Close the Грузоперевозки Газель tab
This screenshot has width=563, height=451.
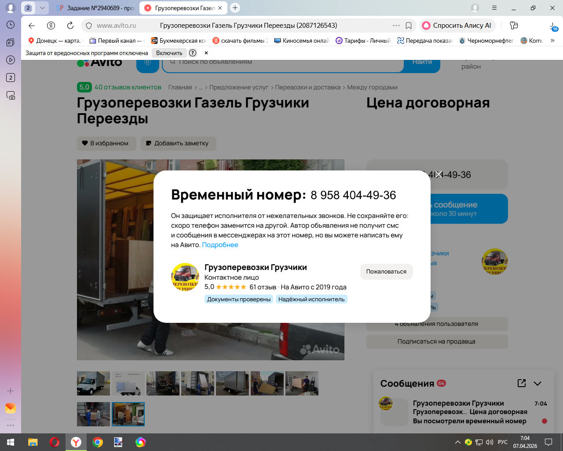[x=220, y=8]
